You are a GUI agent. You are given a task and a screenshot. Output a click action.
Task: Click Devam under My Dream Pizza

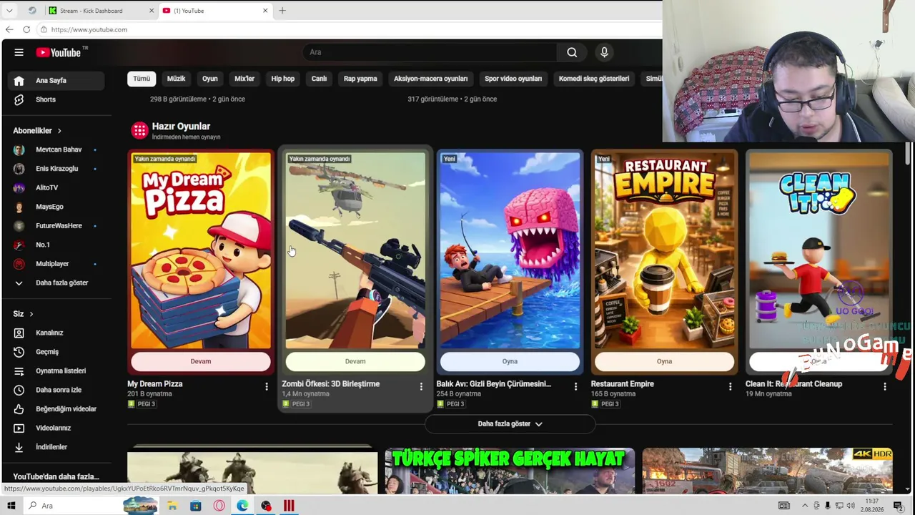[x=201, y=361]
